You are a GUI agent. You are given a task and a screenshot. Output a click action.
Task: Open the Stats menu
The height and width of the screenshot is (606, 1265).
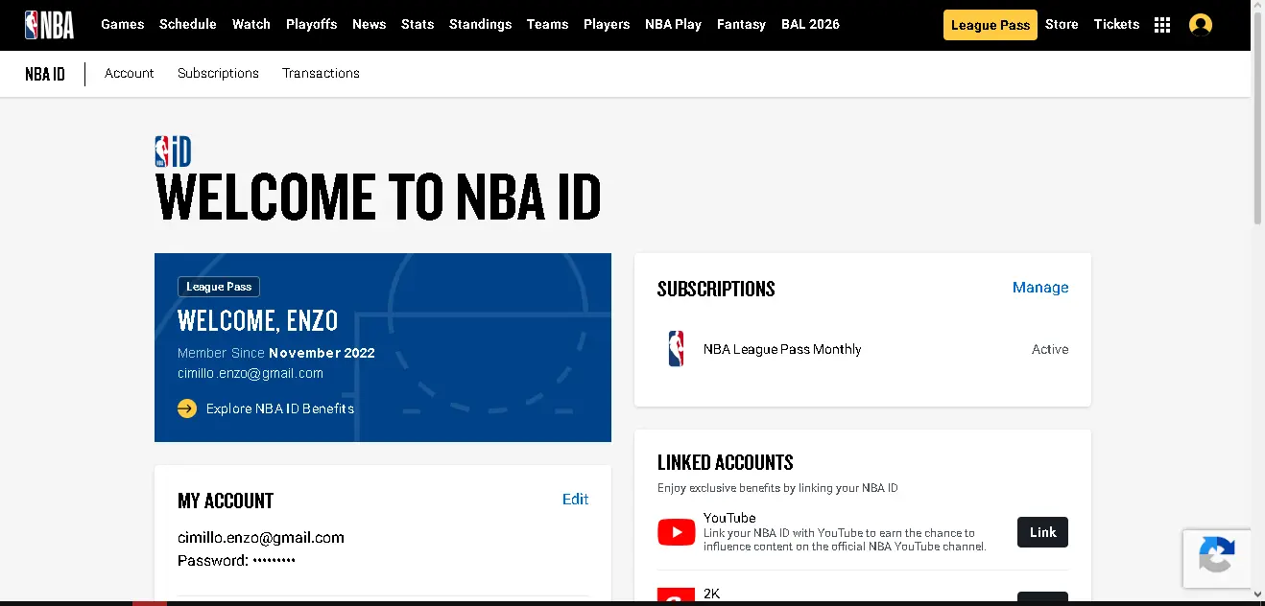tap(418, 24)
